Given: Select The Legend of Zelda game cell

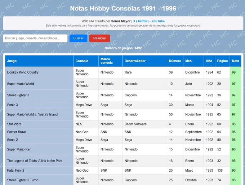Looking at the screenshot, I should click(x=39, y=161).
